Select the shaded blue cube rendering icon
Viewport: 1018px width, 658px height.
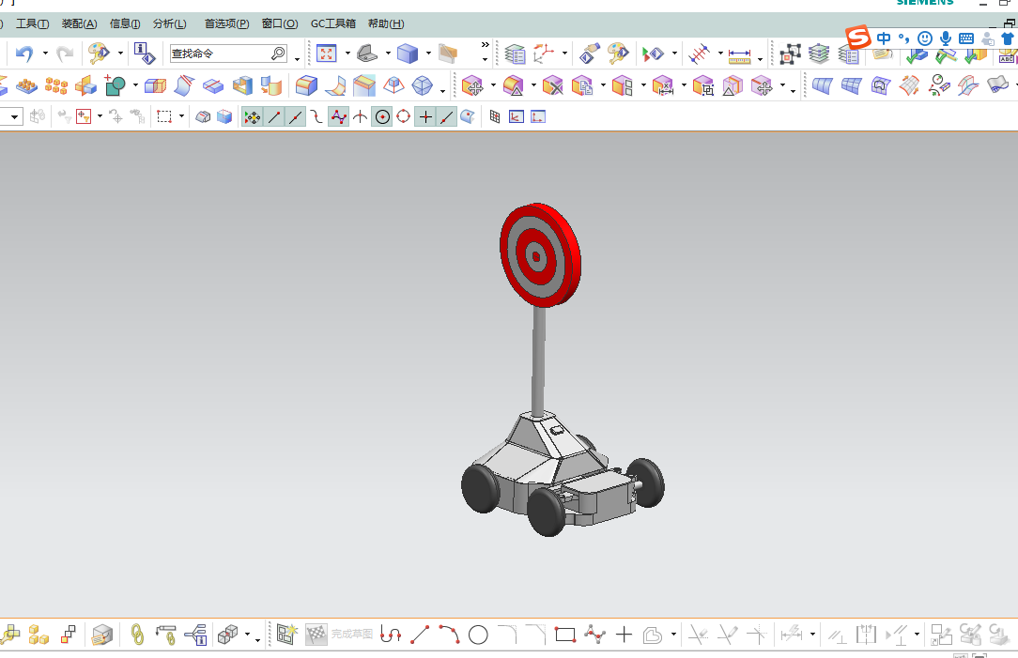[407, 54]
